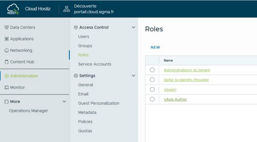Select the vApp Author radio button
257x142 pixels.
[x=152, y=99]
